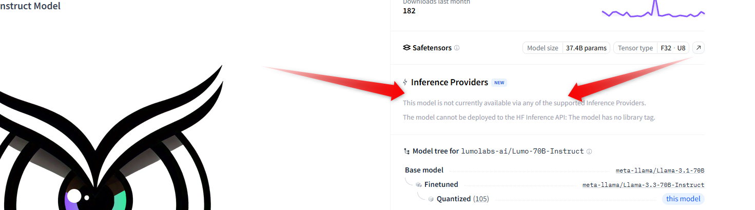Viewport: 755px width, 210px height.
Task: Open the tensor viewer arrow icon
Action: [x=699, y=48]
